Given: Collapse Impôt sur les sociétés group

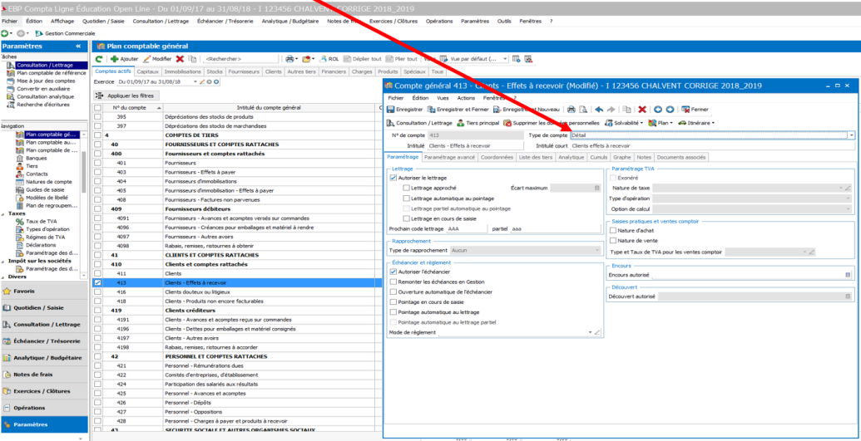Looking at the screenshot, I should pyautogui.click(x=3, y=261).
